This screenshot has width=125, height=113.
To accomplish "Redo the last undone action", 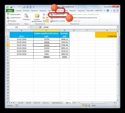I will click(x=19, y=7).
